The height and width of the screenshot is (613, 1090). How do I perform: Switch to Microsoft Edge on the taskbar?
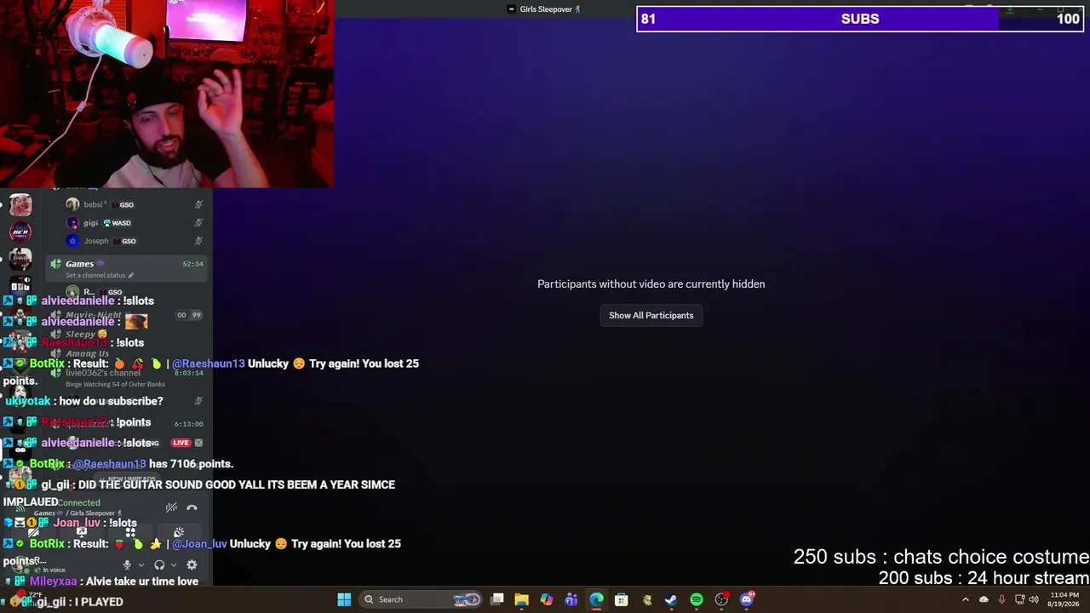(x=596, y=599)
